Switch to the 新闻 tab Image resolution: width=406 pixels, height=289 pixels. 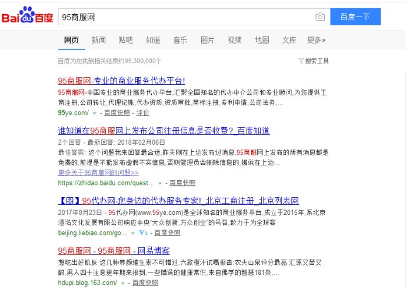pyautogui.click(x=98, y=40)
